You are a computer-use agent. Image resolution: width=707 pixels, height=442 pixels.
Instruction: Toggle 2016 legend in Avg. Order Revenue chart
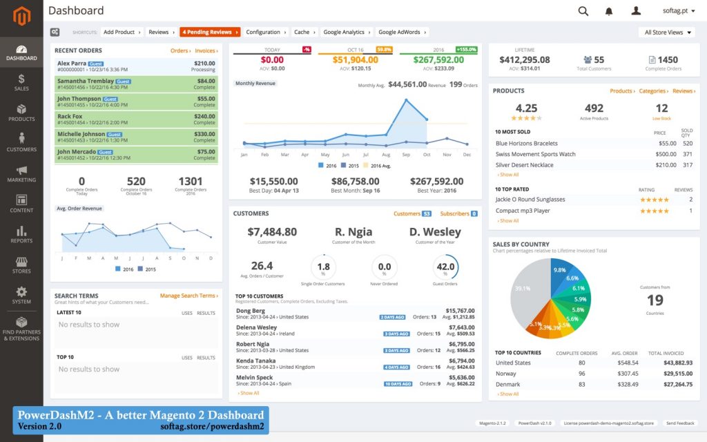pos(124,269)
